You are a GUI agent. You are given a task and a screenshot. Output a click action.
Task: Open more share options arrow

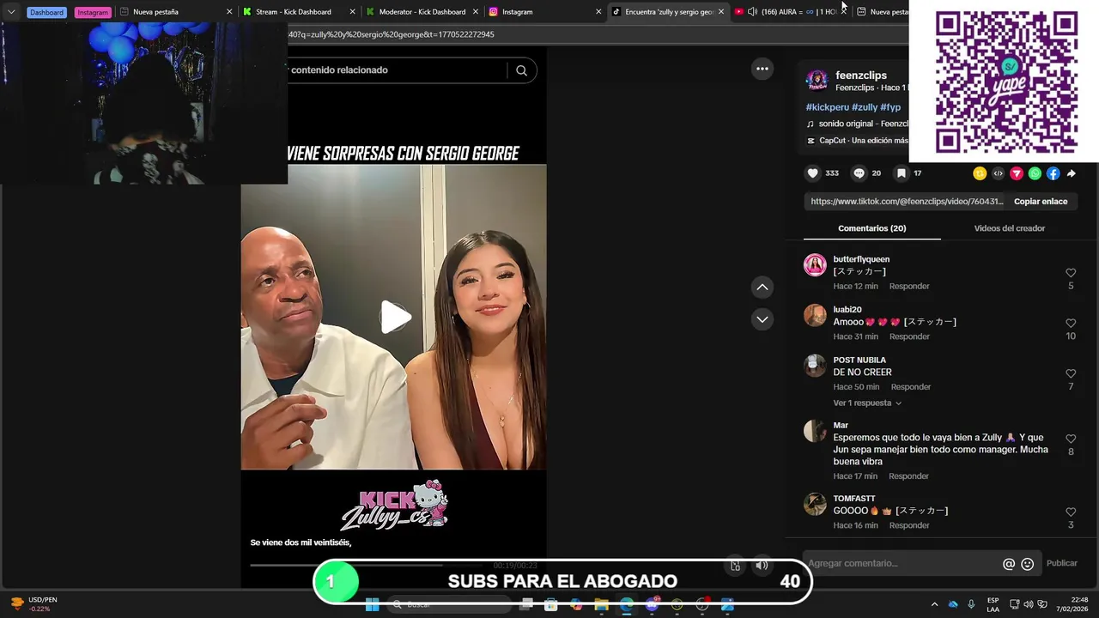pyautogui.click(x=1072, y=173)
